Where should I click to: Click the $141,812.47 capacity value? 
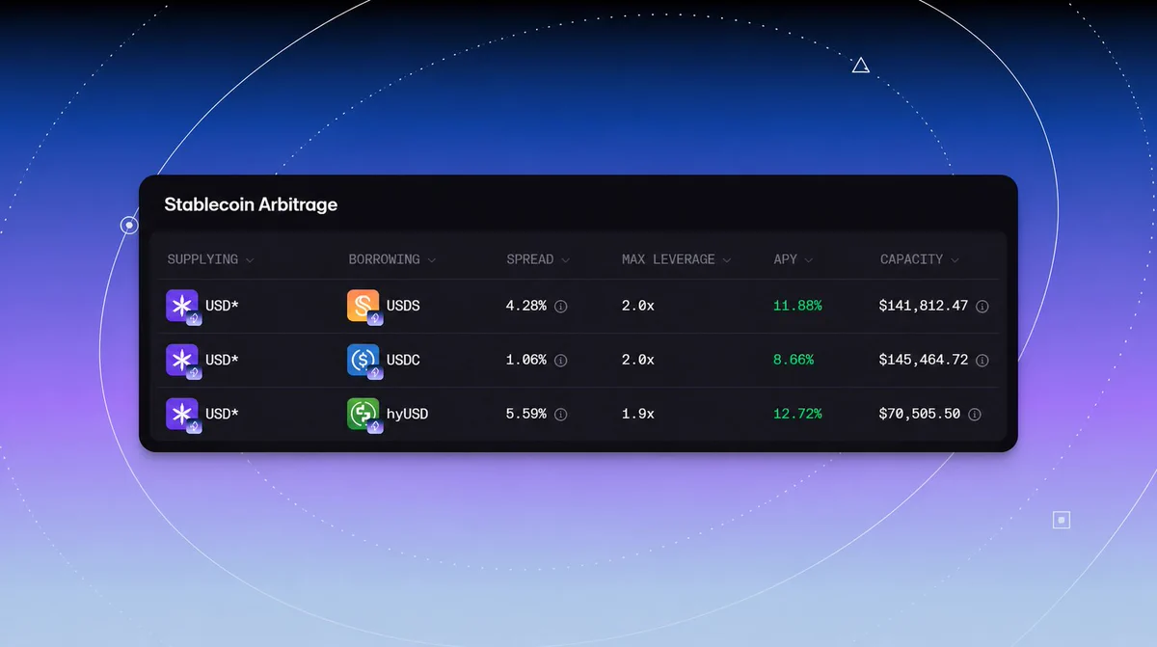[924, 306]
